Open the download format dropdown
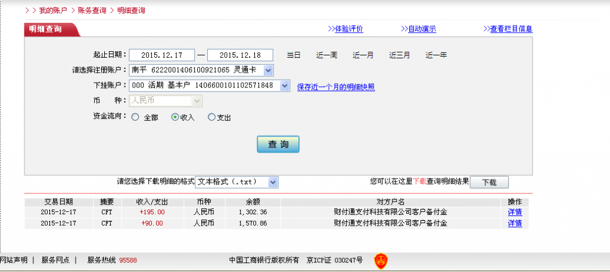Screen dimensions: 610x272 tap(273, 182)
